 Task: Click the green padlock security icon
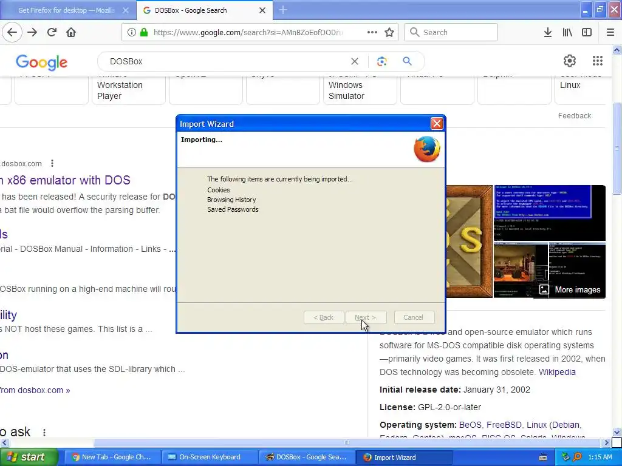[143, 32]
